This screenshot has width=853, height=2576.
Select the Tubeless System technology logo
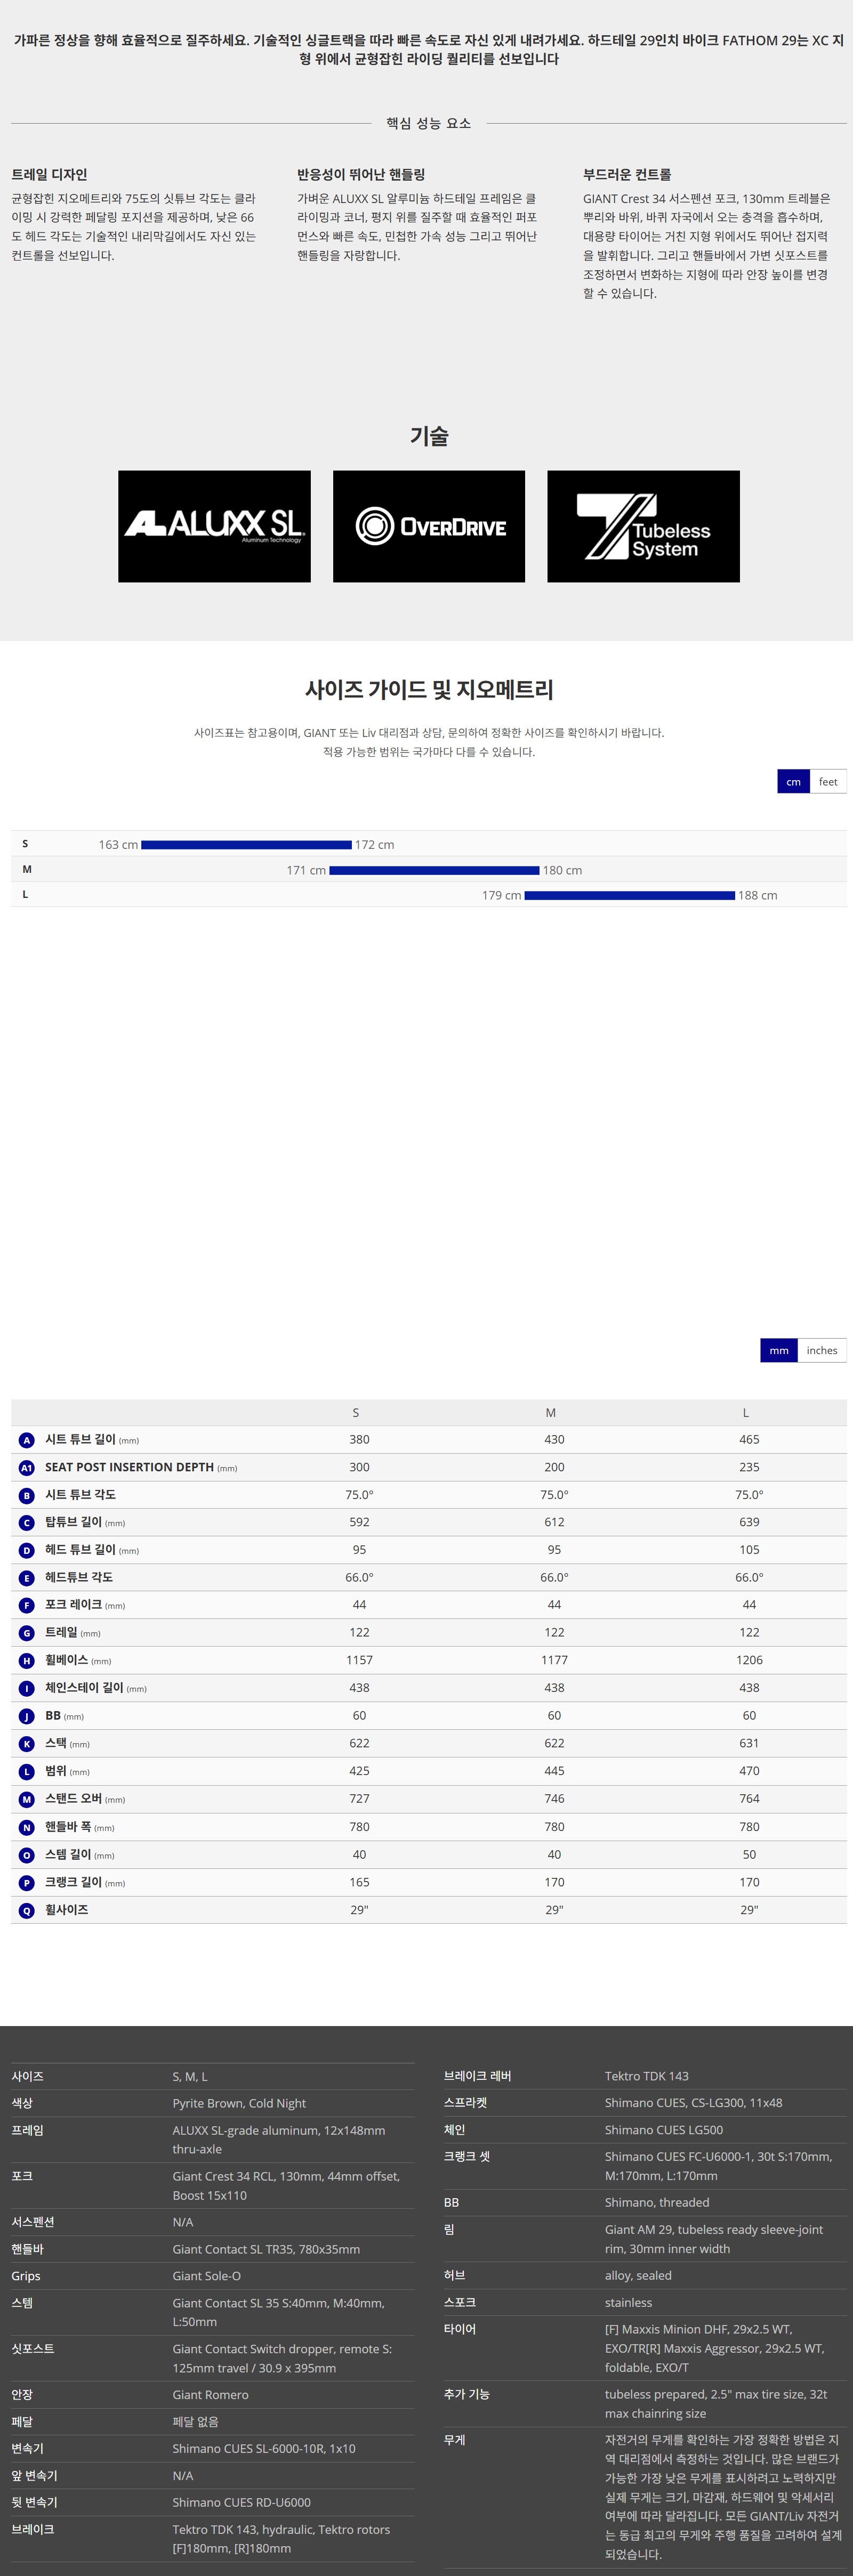point(643,526)
